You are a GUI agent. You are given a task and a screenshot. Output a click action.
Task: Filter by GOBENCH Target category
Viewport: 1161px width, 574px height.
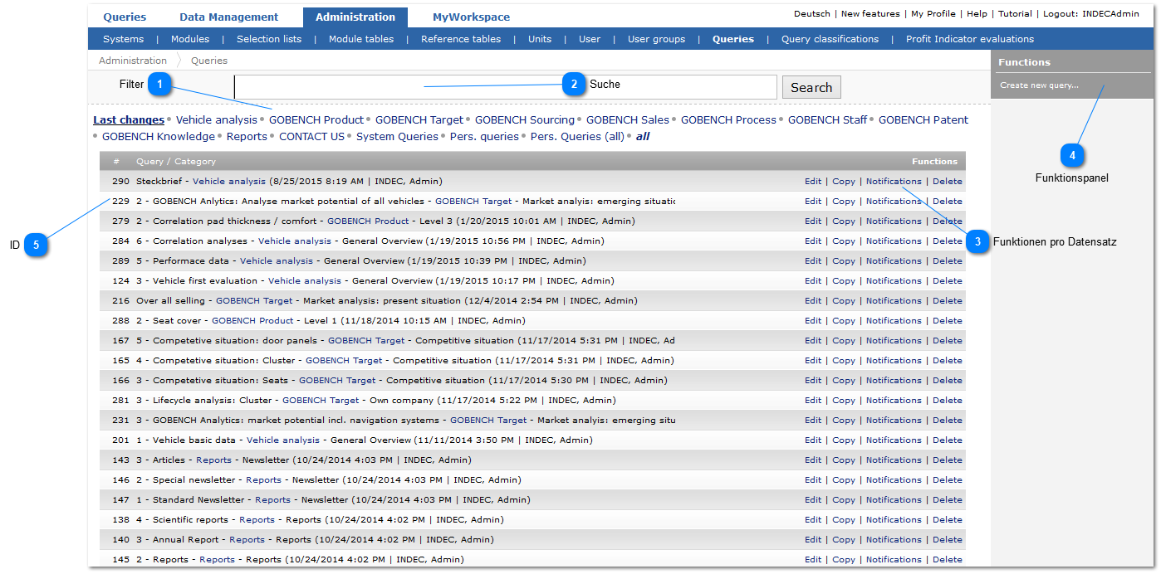click(419, 120)
